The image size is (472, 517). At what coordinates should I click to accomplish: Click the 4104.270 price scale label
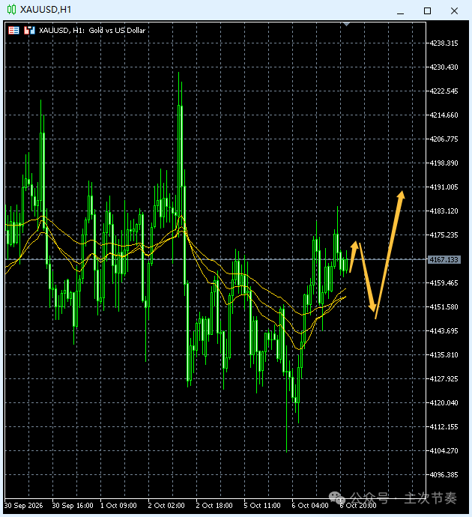[x=444, y=451]
